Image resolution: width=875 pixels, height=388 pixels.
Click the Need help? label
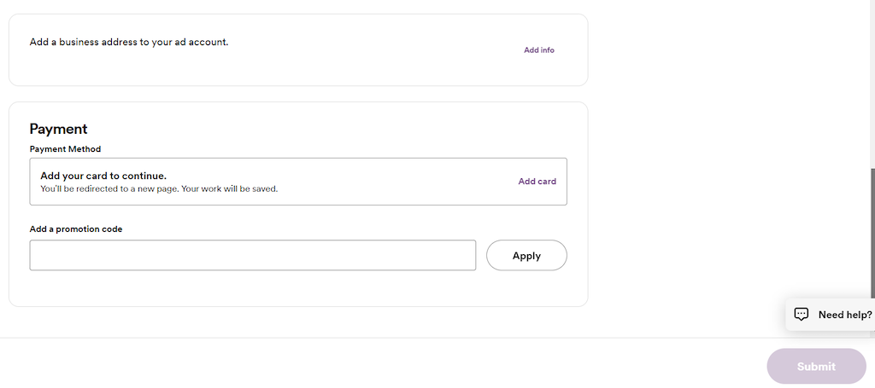click(845, 315)
